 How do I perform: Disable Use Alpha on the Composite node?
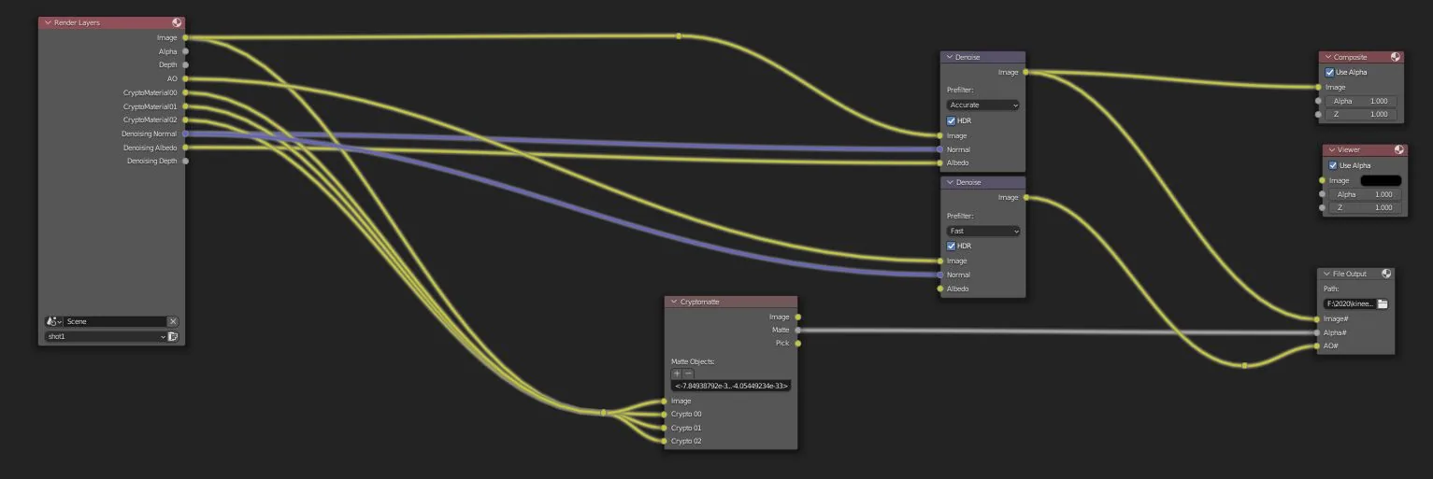[x=1330, y=72]
